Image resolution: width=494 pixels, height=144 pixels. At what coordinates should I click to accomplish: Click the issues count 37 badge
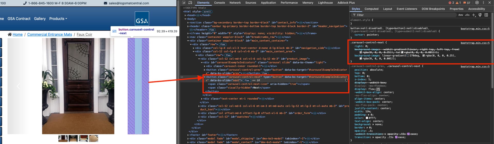click(x=467, y=3)
